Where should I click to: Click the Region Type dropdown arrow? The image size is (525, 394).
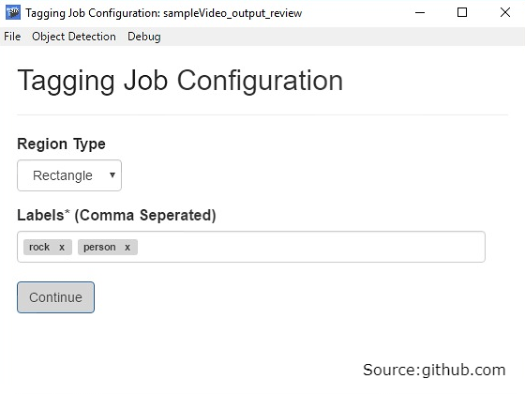tap(112, 174)
